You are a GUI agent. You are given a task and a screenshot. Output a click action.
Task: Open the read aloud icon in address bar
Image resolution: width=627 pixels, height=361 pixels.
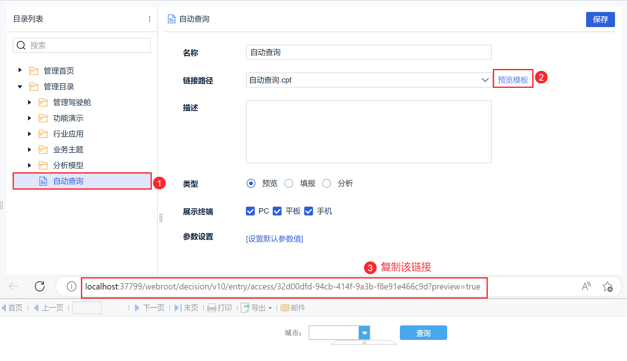[586, 286]
